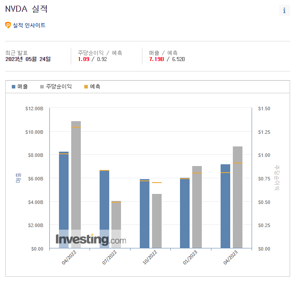
Task: Click the 01/2023 x-axis label
Action: (x=190, y=258)
